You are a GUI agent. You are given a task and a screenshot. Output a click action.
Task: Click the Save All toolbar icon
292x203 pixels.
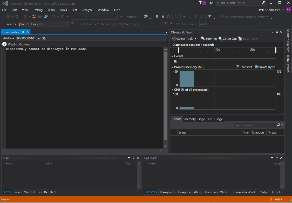[46, 16]
